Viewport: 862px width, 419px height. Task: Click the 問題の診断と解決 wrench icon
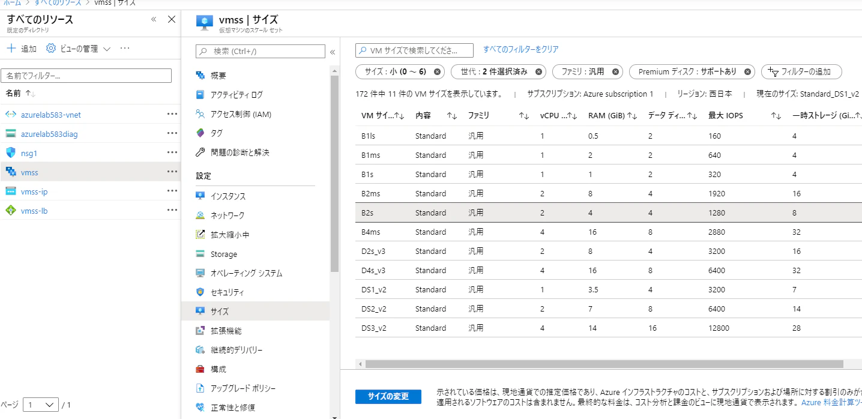200,152
